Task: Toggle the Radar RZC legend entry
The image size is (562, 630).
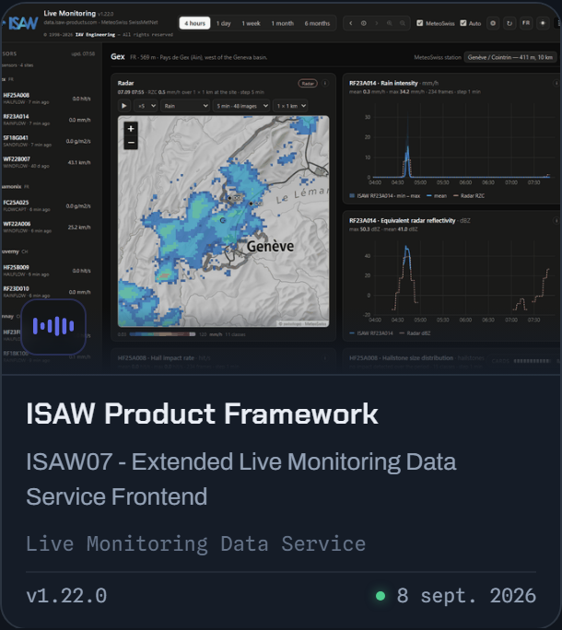Action: tap(469, 195)
